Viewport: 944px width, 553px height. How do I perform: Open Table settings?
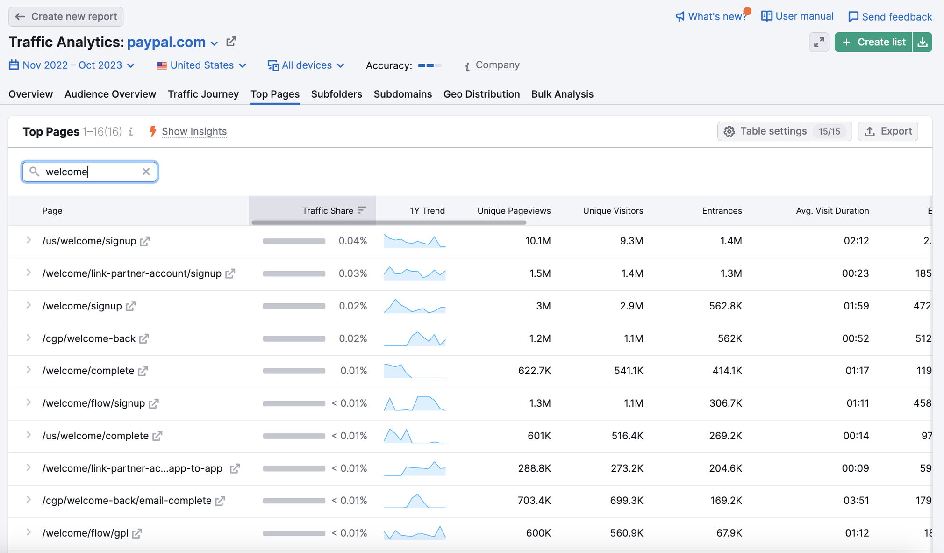(784, 131)
